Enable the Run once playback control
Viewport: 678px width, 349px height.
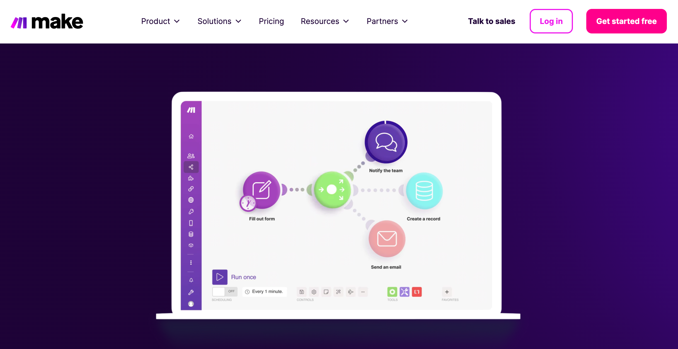(220, 277)
